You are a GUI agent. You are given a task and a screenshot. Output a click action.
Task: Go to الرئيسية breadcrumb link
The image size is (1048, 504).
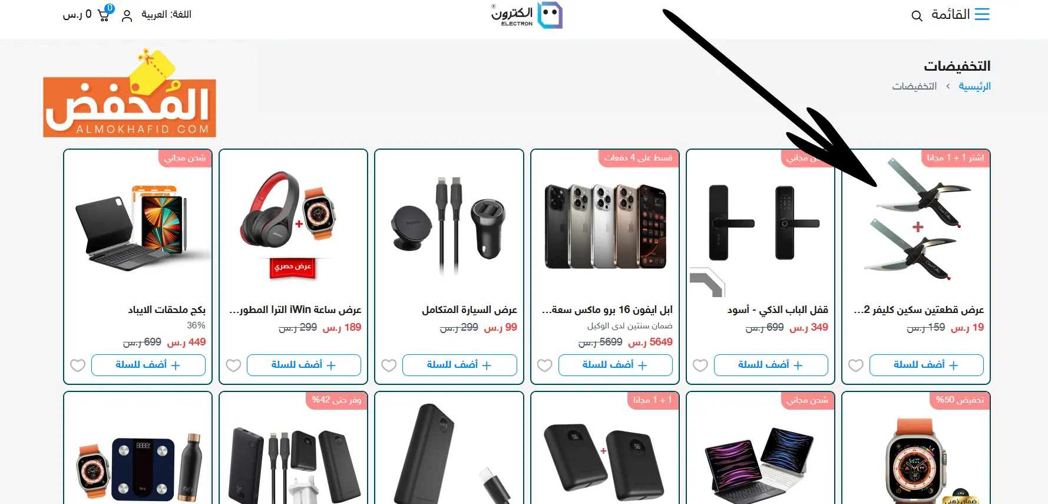[974, 86]
